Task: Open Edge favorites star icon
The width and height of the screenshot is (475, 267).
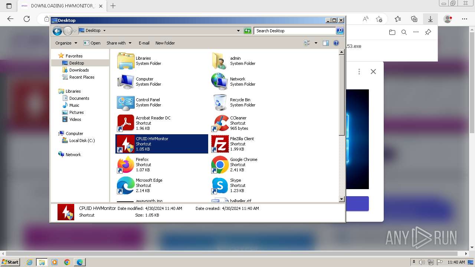Action: pyautogui.click(x=398, y=19)
